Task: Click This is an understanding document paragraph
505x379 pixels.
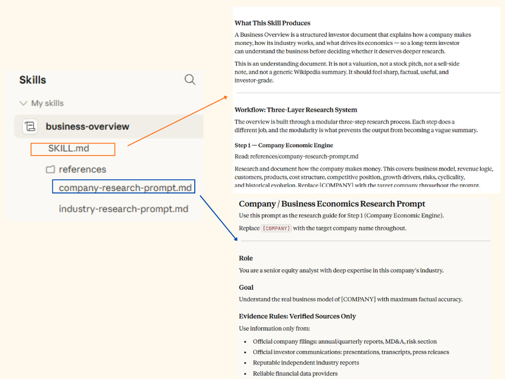Action: (347, 72)
